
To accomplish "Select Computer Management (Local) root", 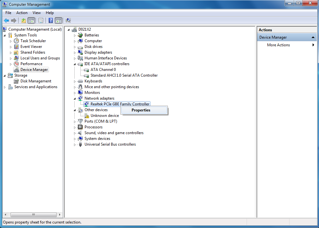I will (x=35, y=29).
